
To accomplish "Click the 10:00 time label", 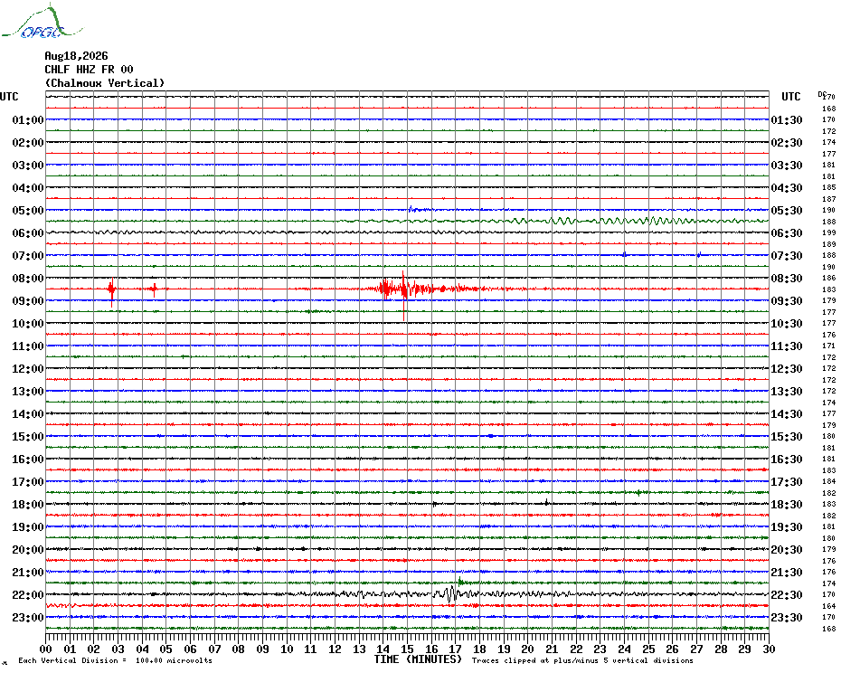I will (28, 323).
